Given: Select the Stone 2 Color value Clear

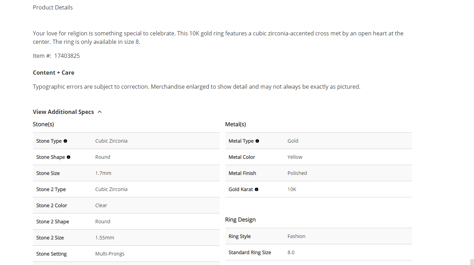Looking at the screenshot, I should coord(101,205).
